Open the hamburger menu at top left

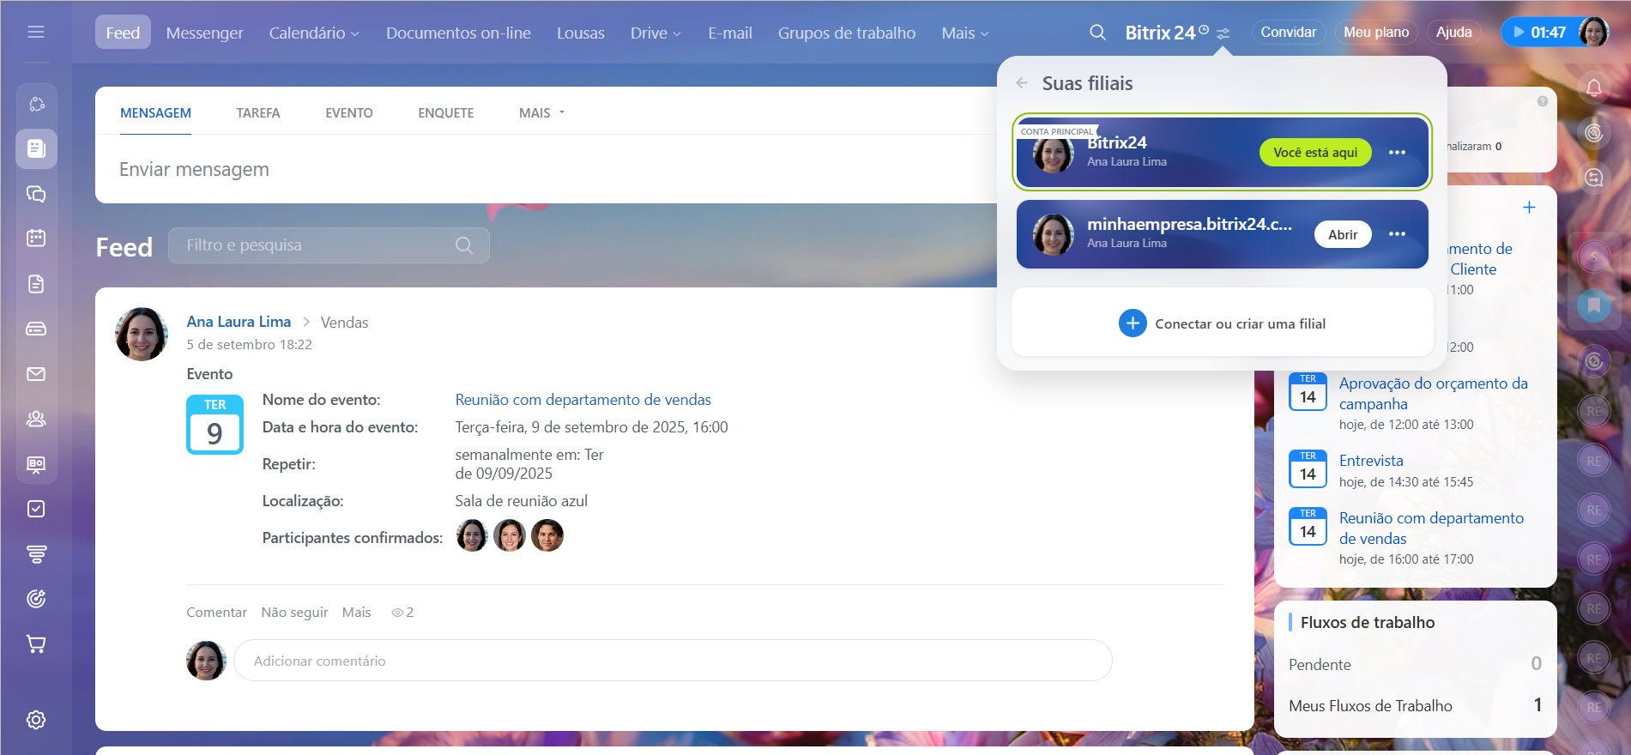(x=36, y=32)
